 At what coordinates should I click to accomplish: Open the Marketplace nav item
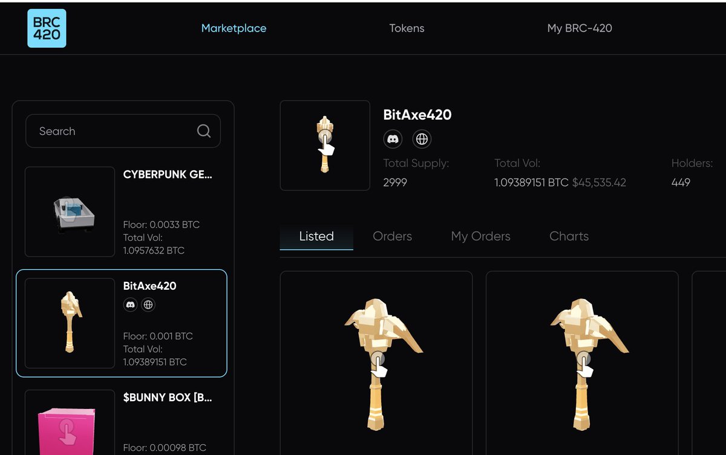(x=234, y=28)
